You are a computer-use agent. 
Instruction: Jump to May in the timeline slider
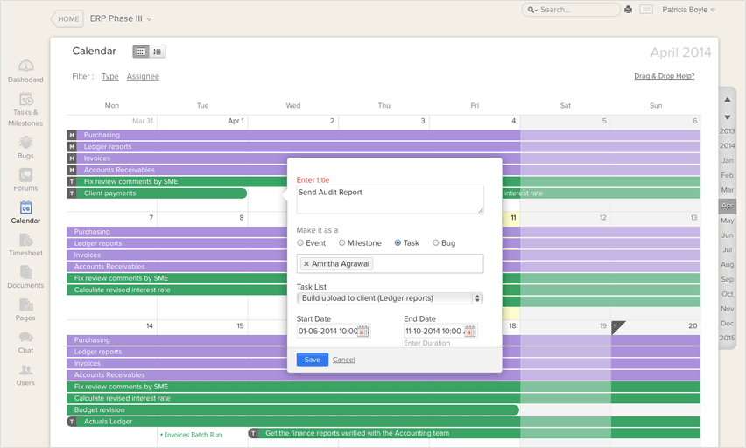[727, 220]
